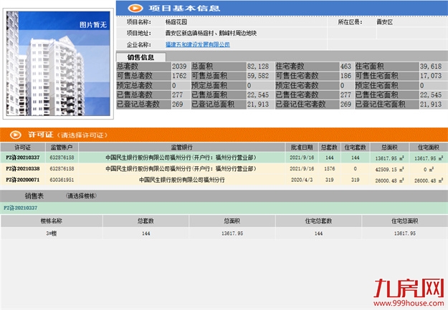Image resolution: width=448 pixels, height=310 pixels.
Task: Click total units 1576 in permit table
Action: pyautogui.click(x=329, y=169)
